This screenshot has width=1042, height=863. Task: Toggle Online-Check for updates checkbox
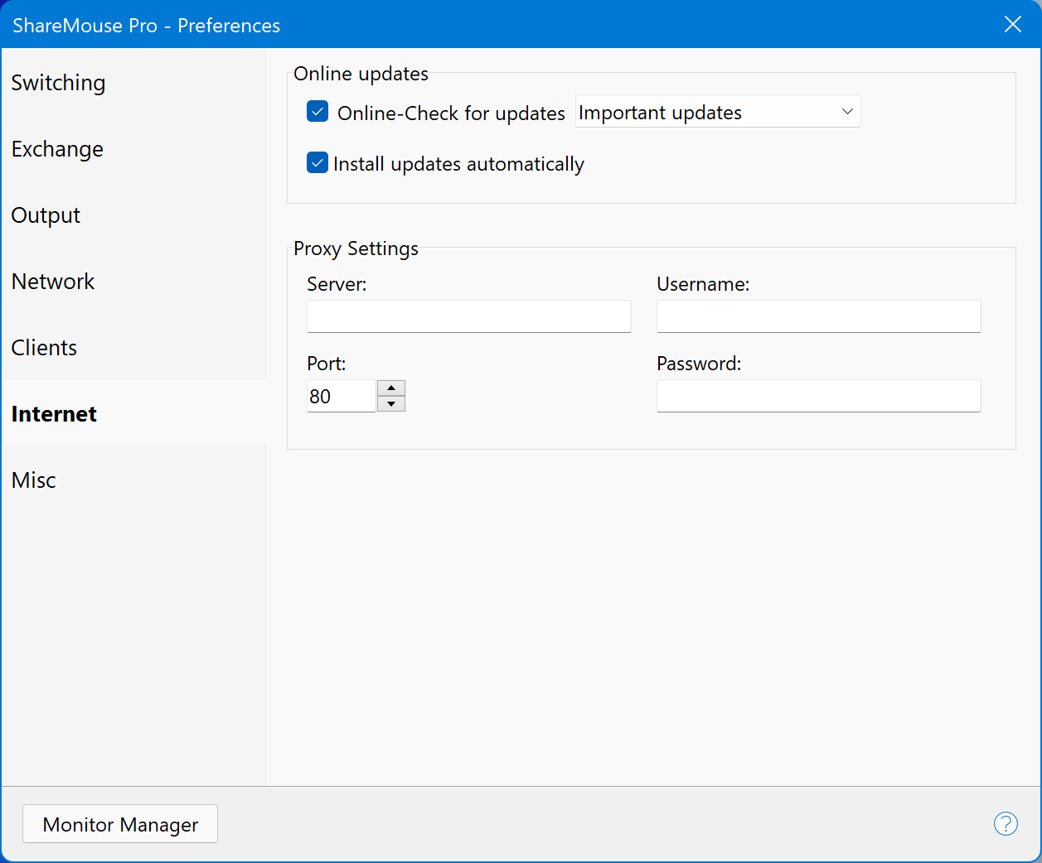click(317, 111)
